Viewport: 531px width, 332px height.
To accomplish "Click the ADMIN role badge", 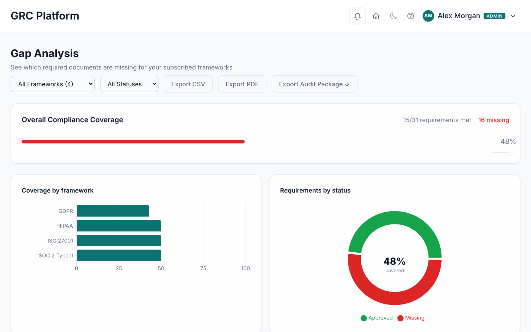I will tap(494, 16).
